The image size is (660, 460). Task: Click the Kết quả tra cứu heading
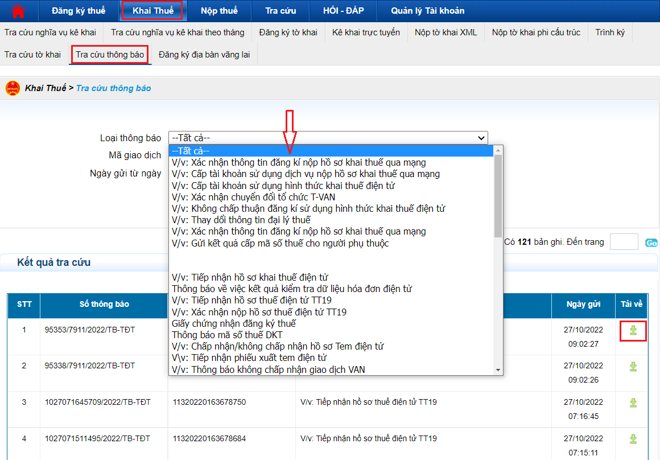54,262
